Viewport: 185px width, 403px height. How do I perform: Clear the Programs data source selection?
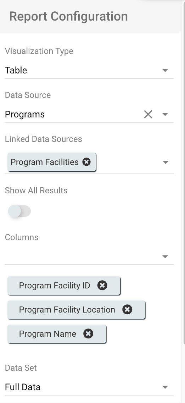click(x=148, y=114)
